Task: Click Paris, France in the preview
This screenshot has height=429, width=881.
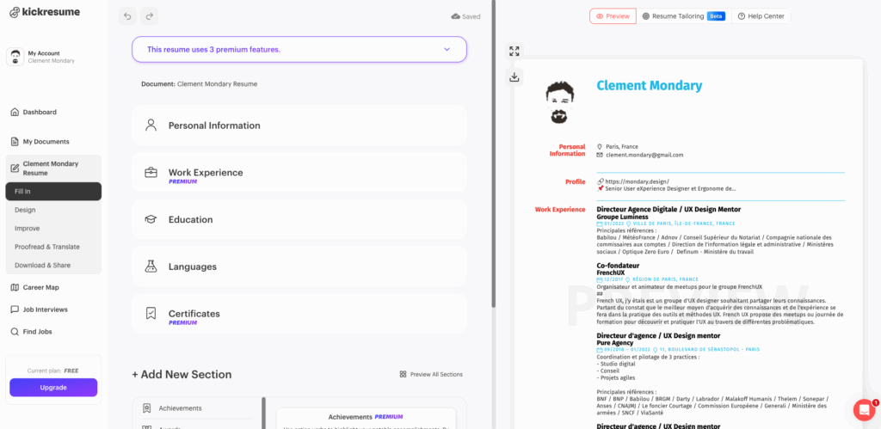Action: [x=622, y=146]
